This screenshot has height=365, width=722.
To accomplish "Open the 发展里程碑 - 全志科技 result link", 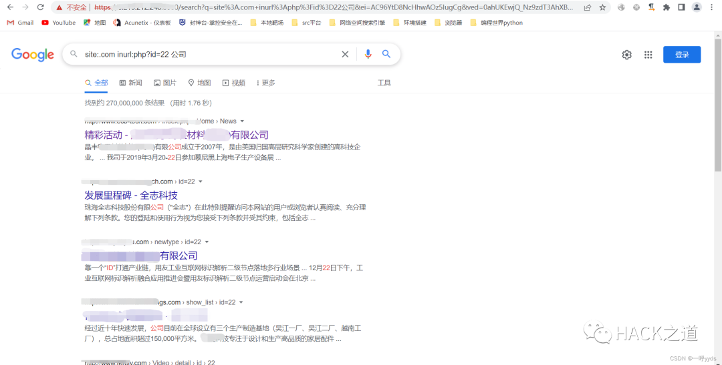I will (x=131, y=196).
